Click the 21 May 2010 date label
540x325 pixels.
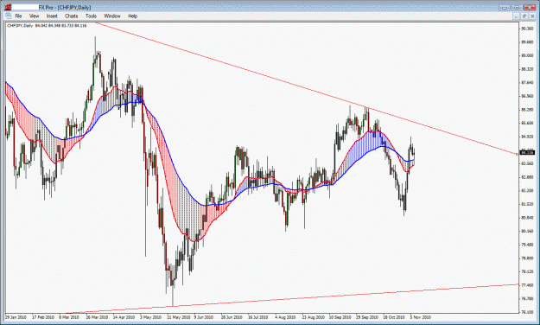178,317
